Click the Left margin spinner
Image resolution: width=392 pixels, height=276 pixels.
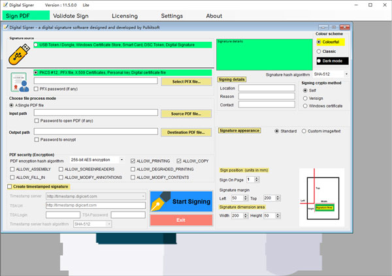240,198
